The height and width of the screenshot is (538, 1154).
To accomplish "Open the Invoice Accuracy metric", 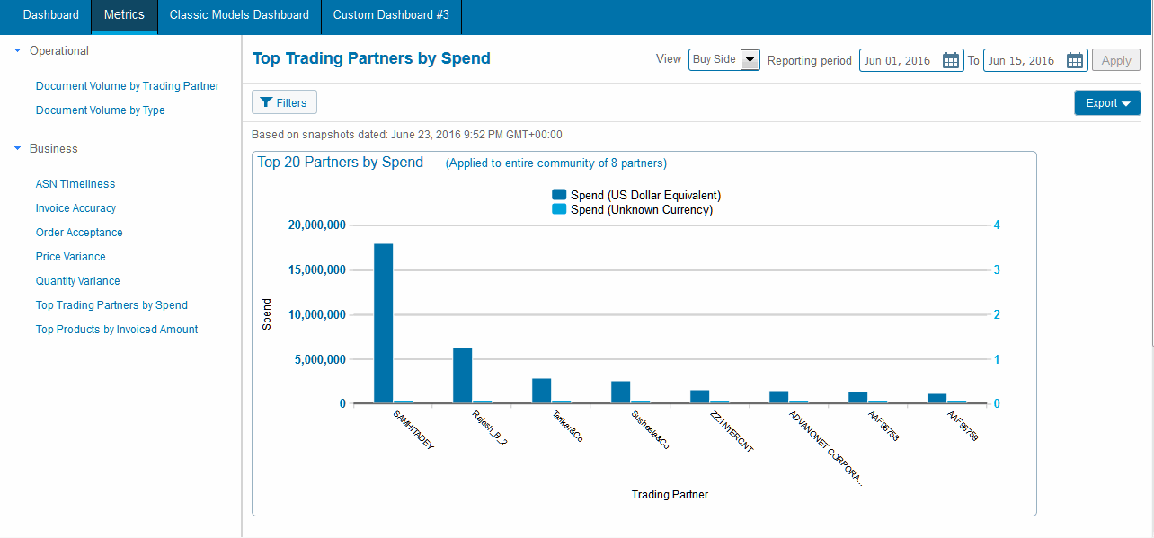I will point(75,208).
